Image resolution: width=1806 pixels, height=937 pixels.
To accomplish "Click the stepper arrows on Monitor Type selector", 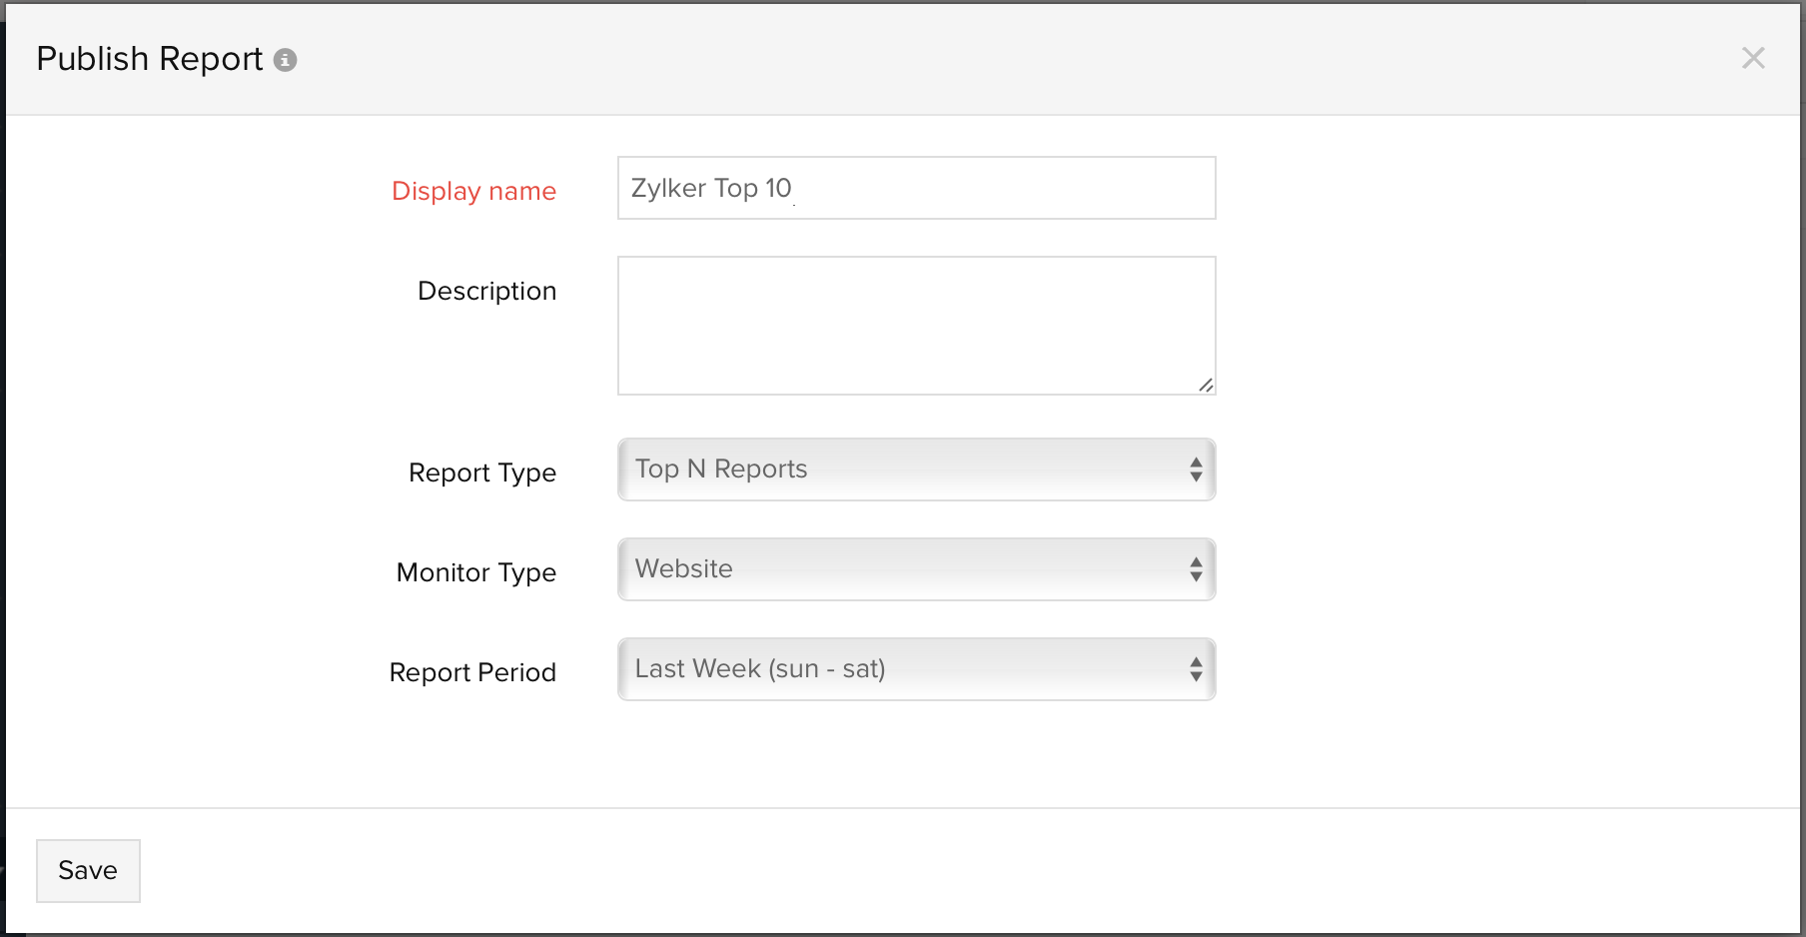I will [x=1195, y=569].
